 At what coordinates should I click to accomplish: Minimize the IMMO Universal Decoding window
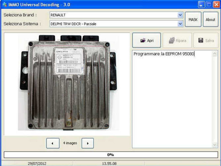tap(201, 5)
